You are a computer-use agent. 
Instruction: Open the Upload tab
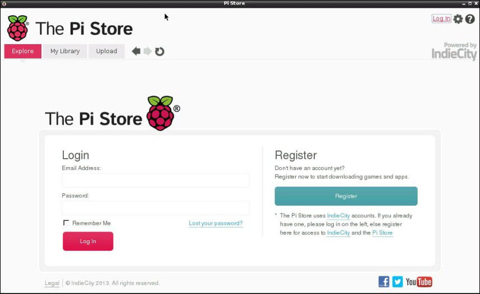point(106,51)
